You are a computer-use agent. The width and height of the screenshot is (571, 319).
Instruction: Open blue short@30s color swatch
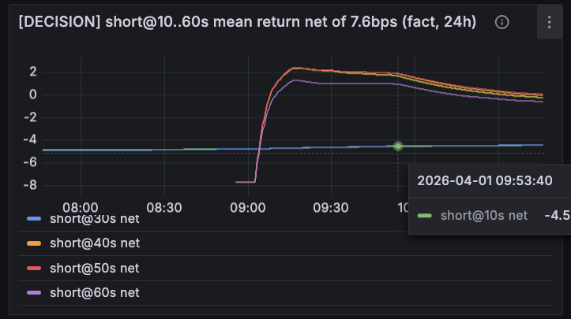pyautogui.click(x=33, y=218)
